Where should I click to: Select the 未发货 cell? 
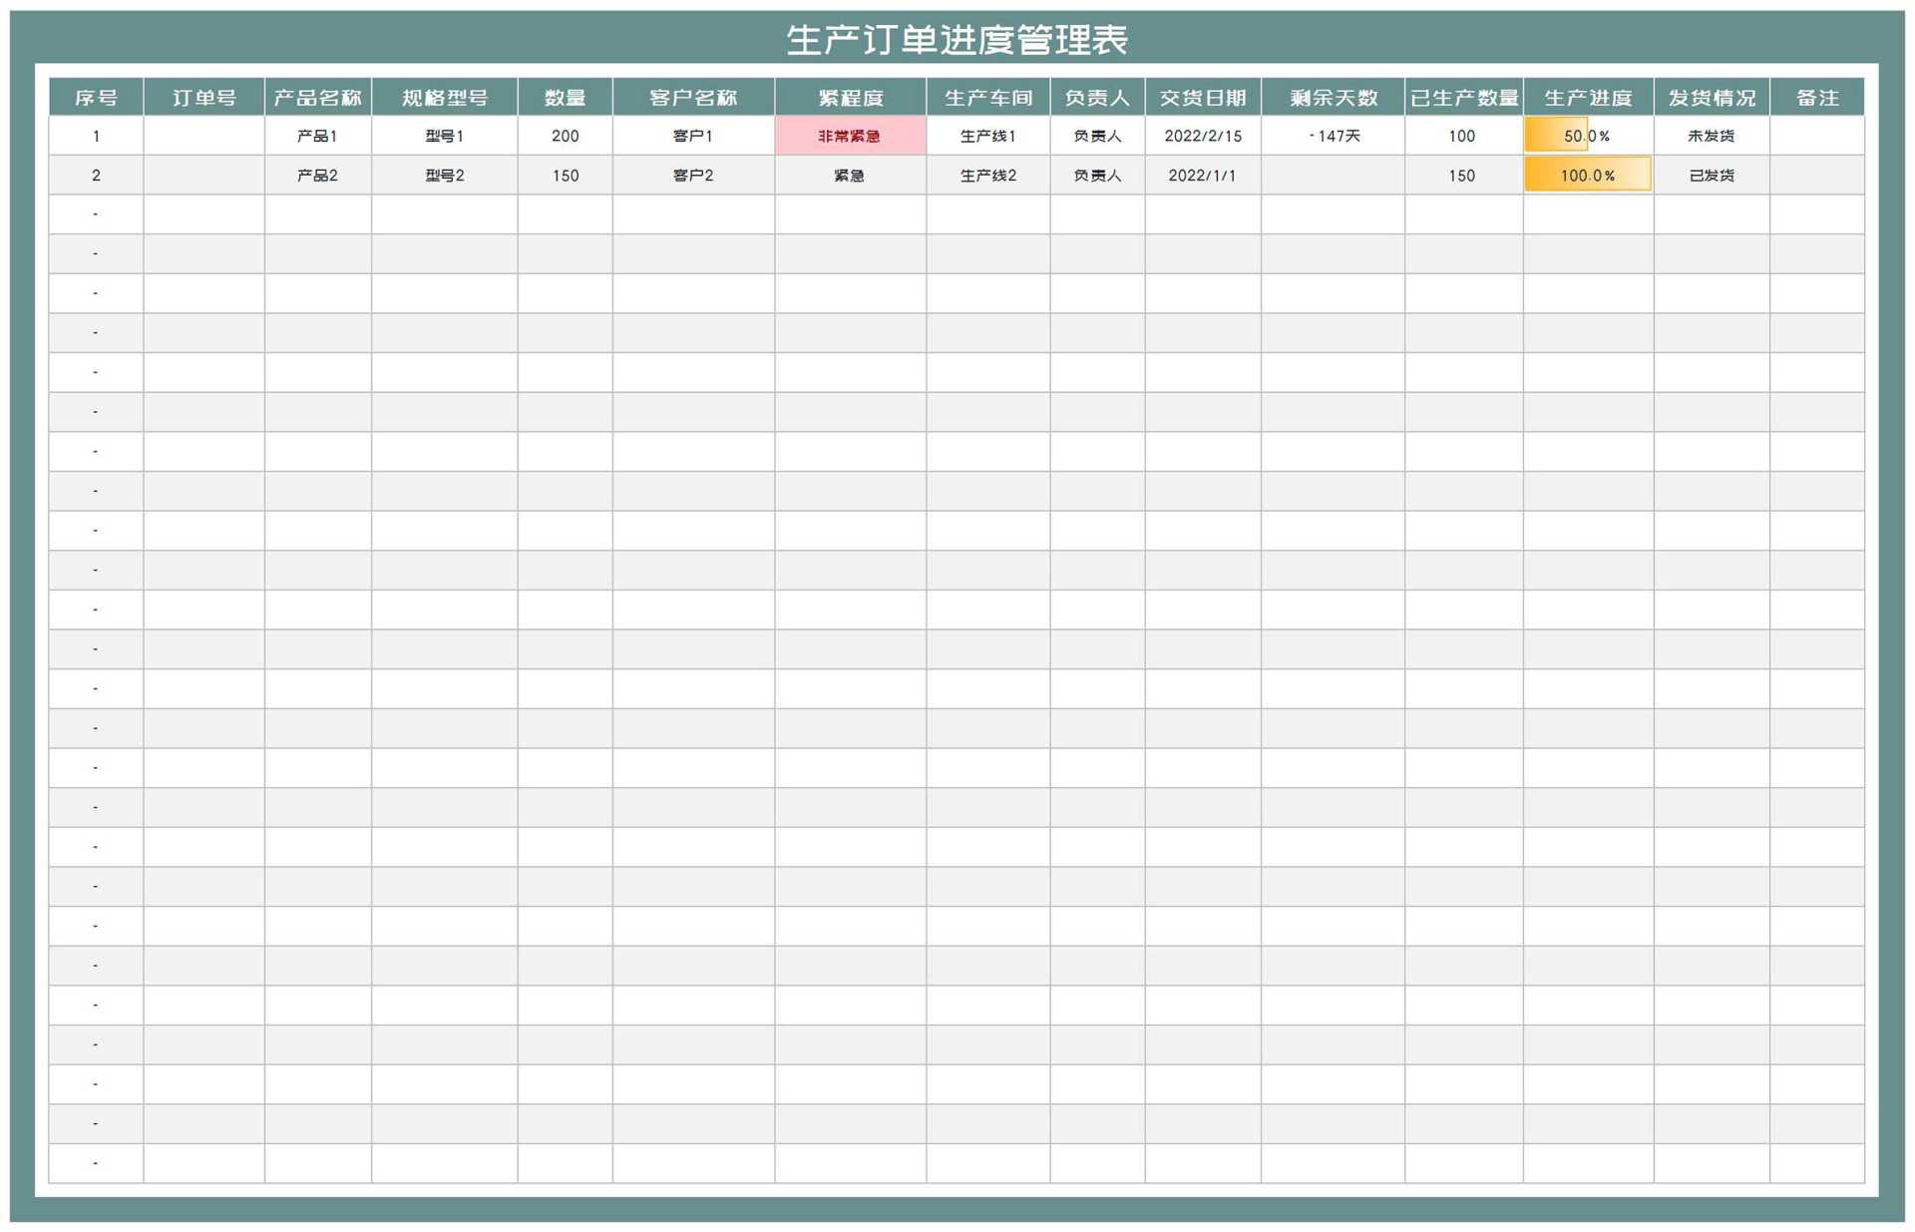[x=1712, y=136]
